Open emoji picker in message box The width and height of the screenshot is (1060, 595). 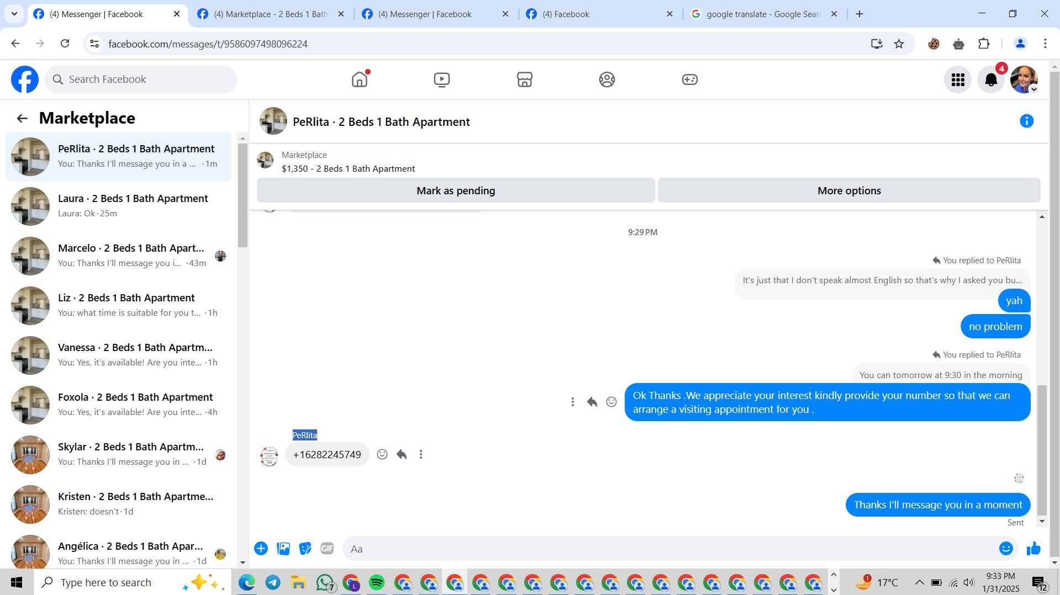pos(1006,549)
